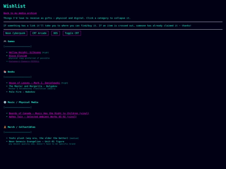This screenshot has height=169, width=226.
Task: Click the [high] tag beside Hollow Knight
Action: coord(45,53)
